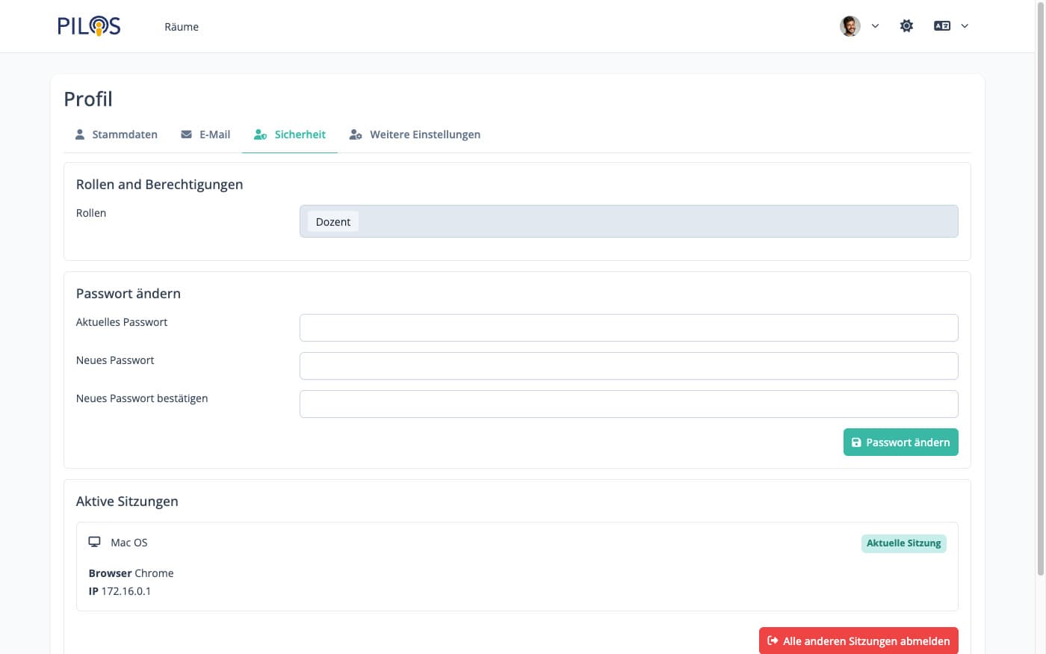Open admin settings gear icon
This screenshot has height=654, width=1046.
click(906, 26)
